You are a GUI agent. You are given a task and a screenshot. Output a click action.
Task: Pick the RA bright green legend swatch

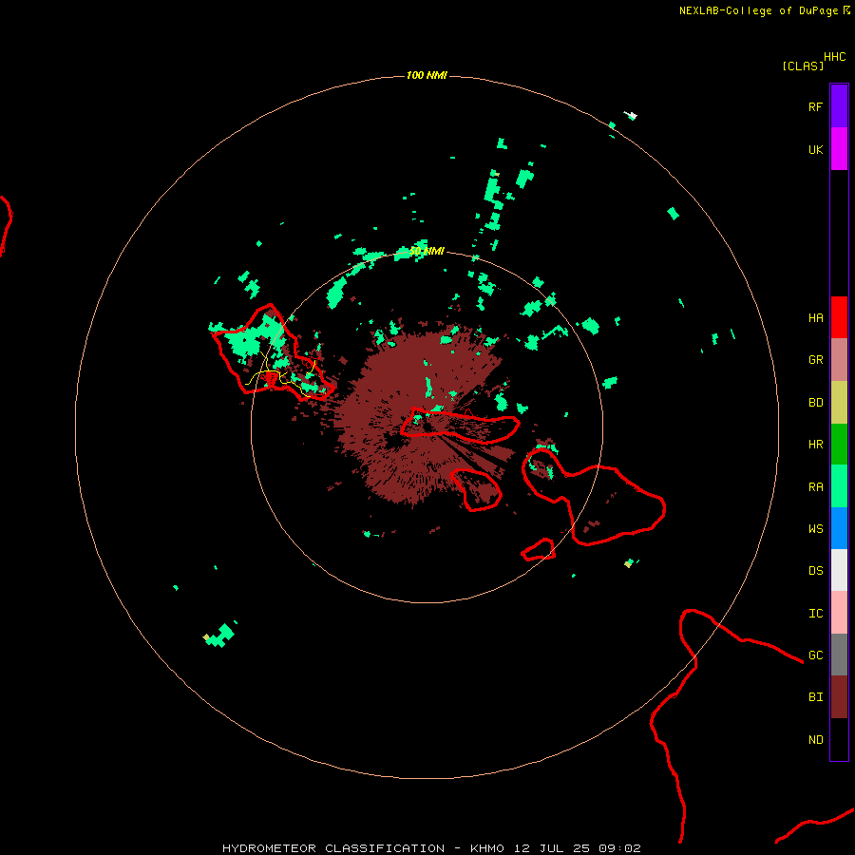(x=839, y=486)
